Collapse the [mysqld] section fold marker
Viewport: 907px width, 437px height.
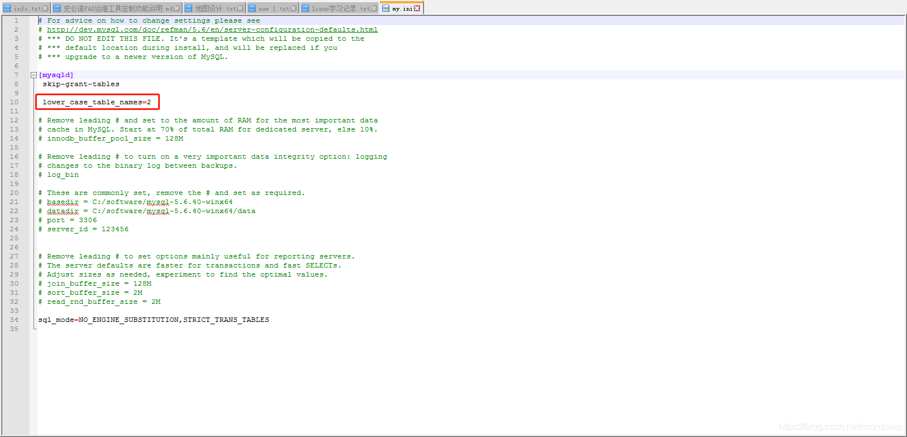(x=33, y=75)
